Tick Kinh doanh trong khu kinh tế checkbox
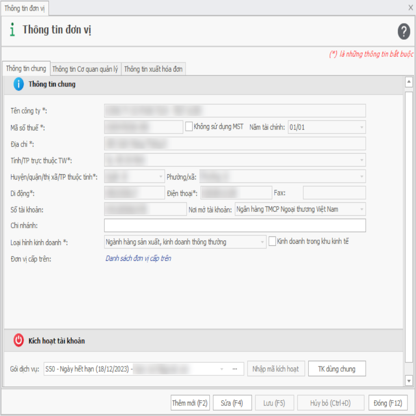 (272, 241)
